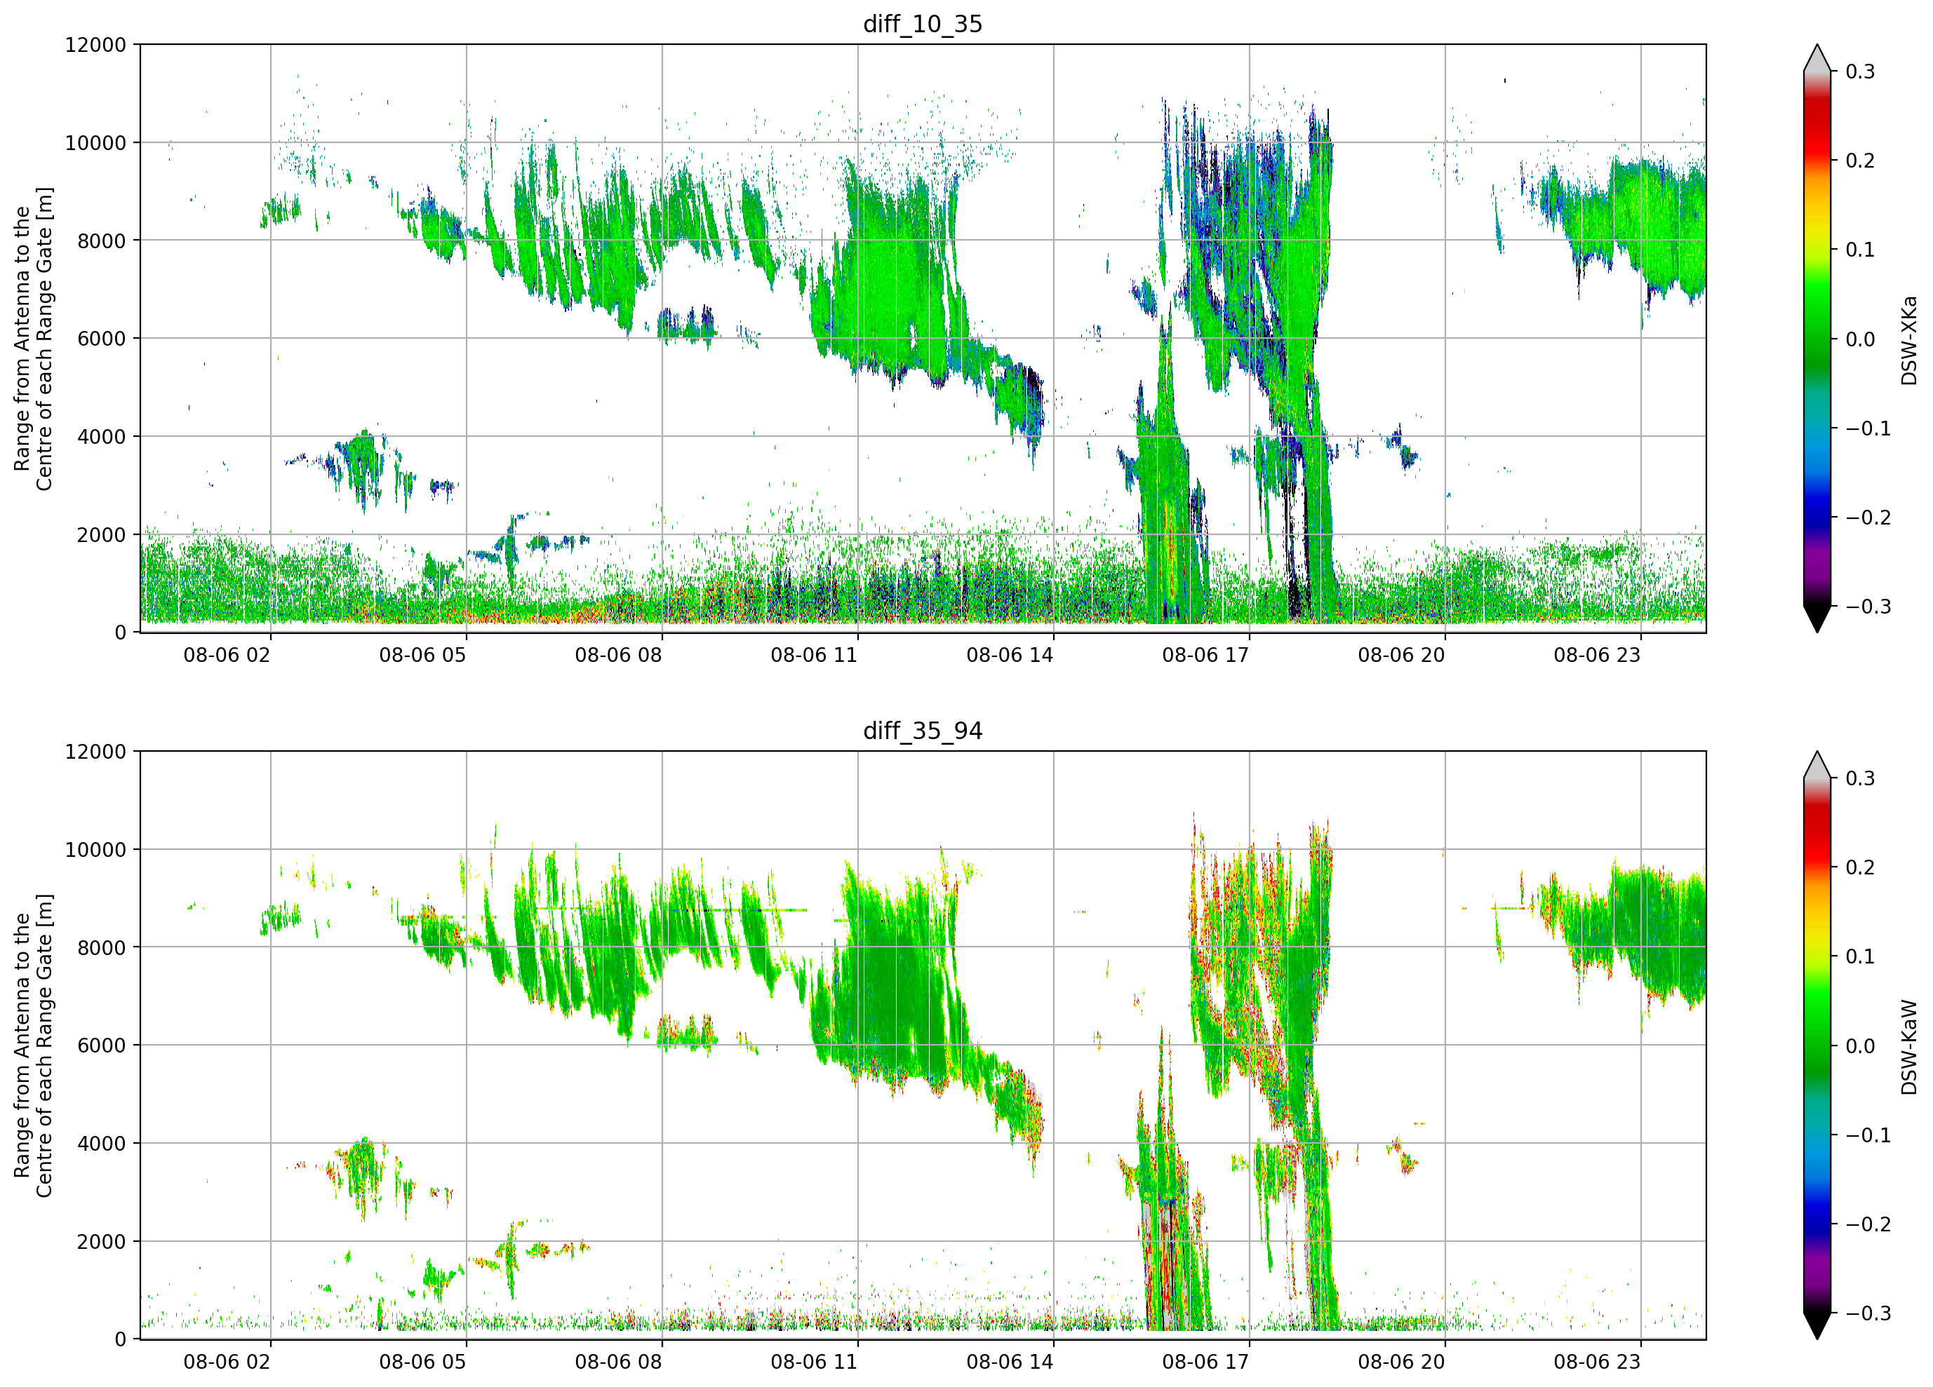Click the 6000 y-tick of diff_35_94 plot
Viewport: 1933px width, 1387px height.
coord(102,1046)
